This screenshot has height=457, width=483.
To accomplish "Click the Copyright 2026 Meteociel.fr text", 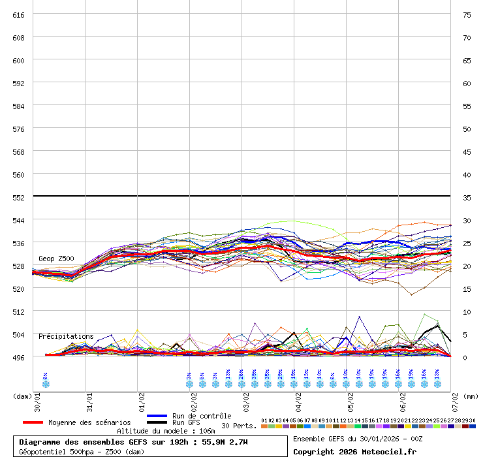I will pyautogui.click(x=354, y=451).
